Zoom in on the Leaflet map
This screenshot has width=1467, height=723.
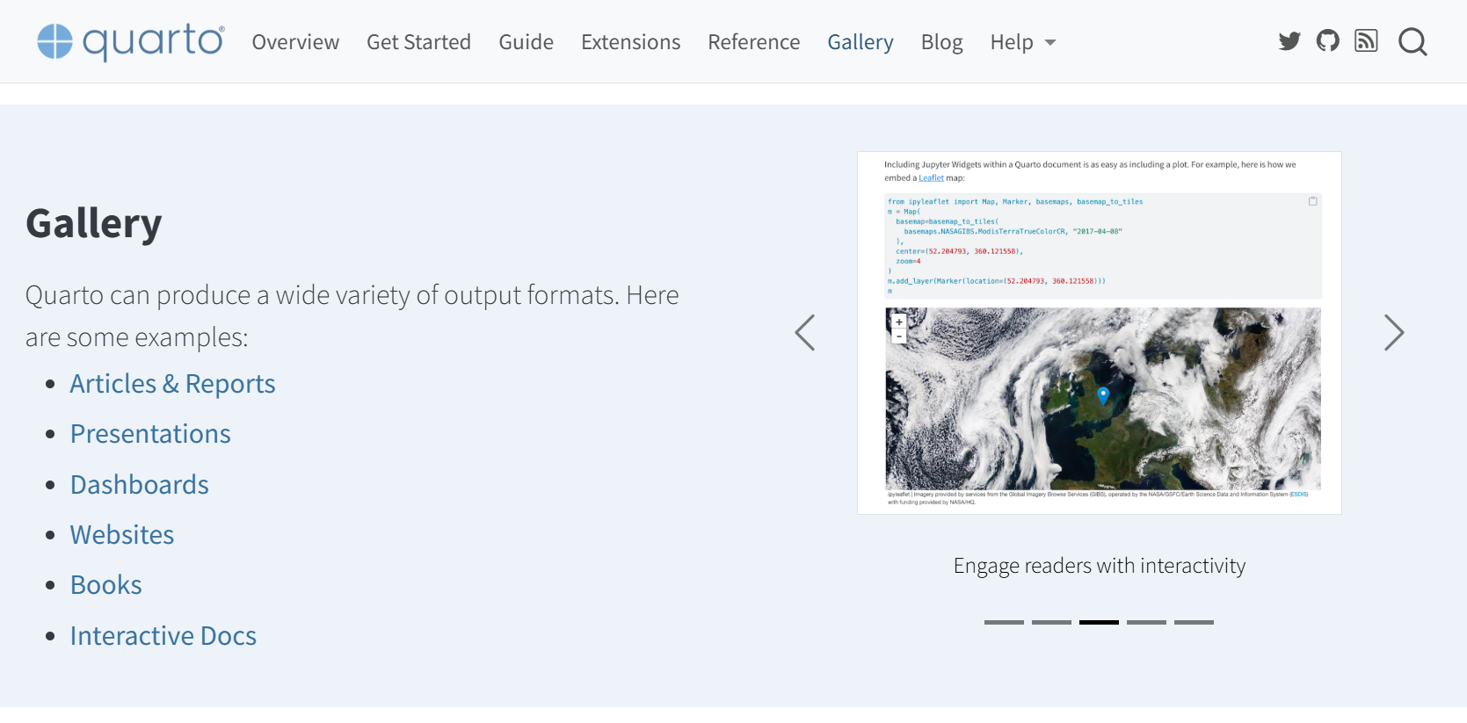898,322
